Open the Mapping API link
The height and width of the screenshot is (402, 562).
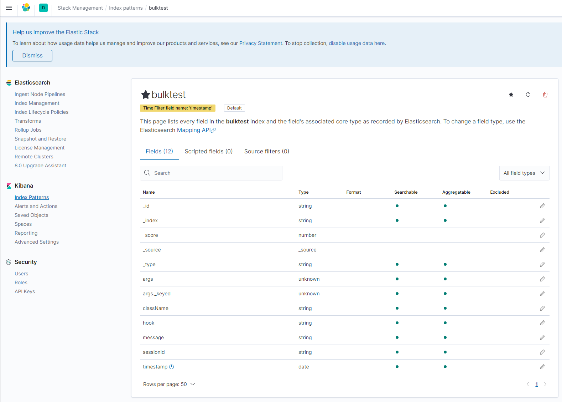pos(197,130)
